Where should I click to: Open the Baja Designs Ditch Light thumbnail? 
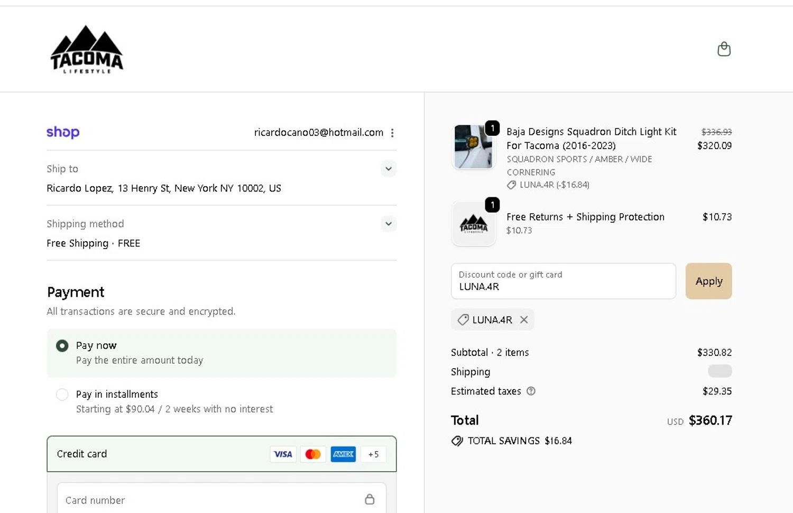click(x=474, y=147)
